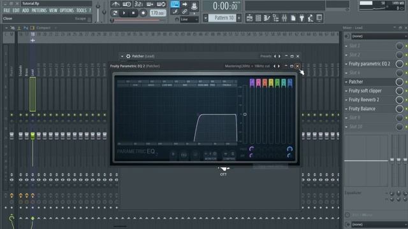Open the Line snap dropdown
The width and height of the screenshot is (408, 229).
tap(189, 19)
